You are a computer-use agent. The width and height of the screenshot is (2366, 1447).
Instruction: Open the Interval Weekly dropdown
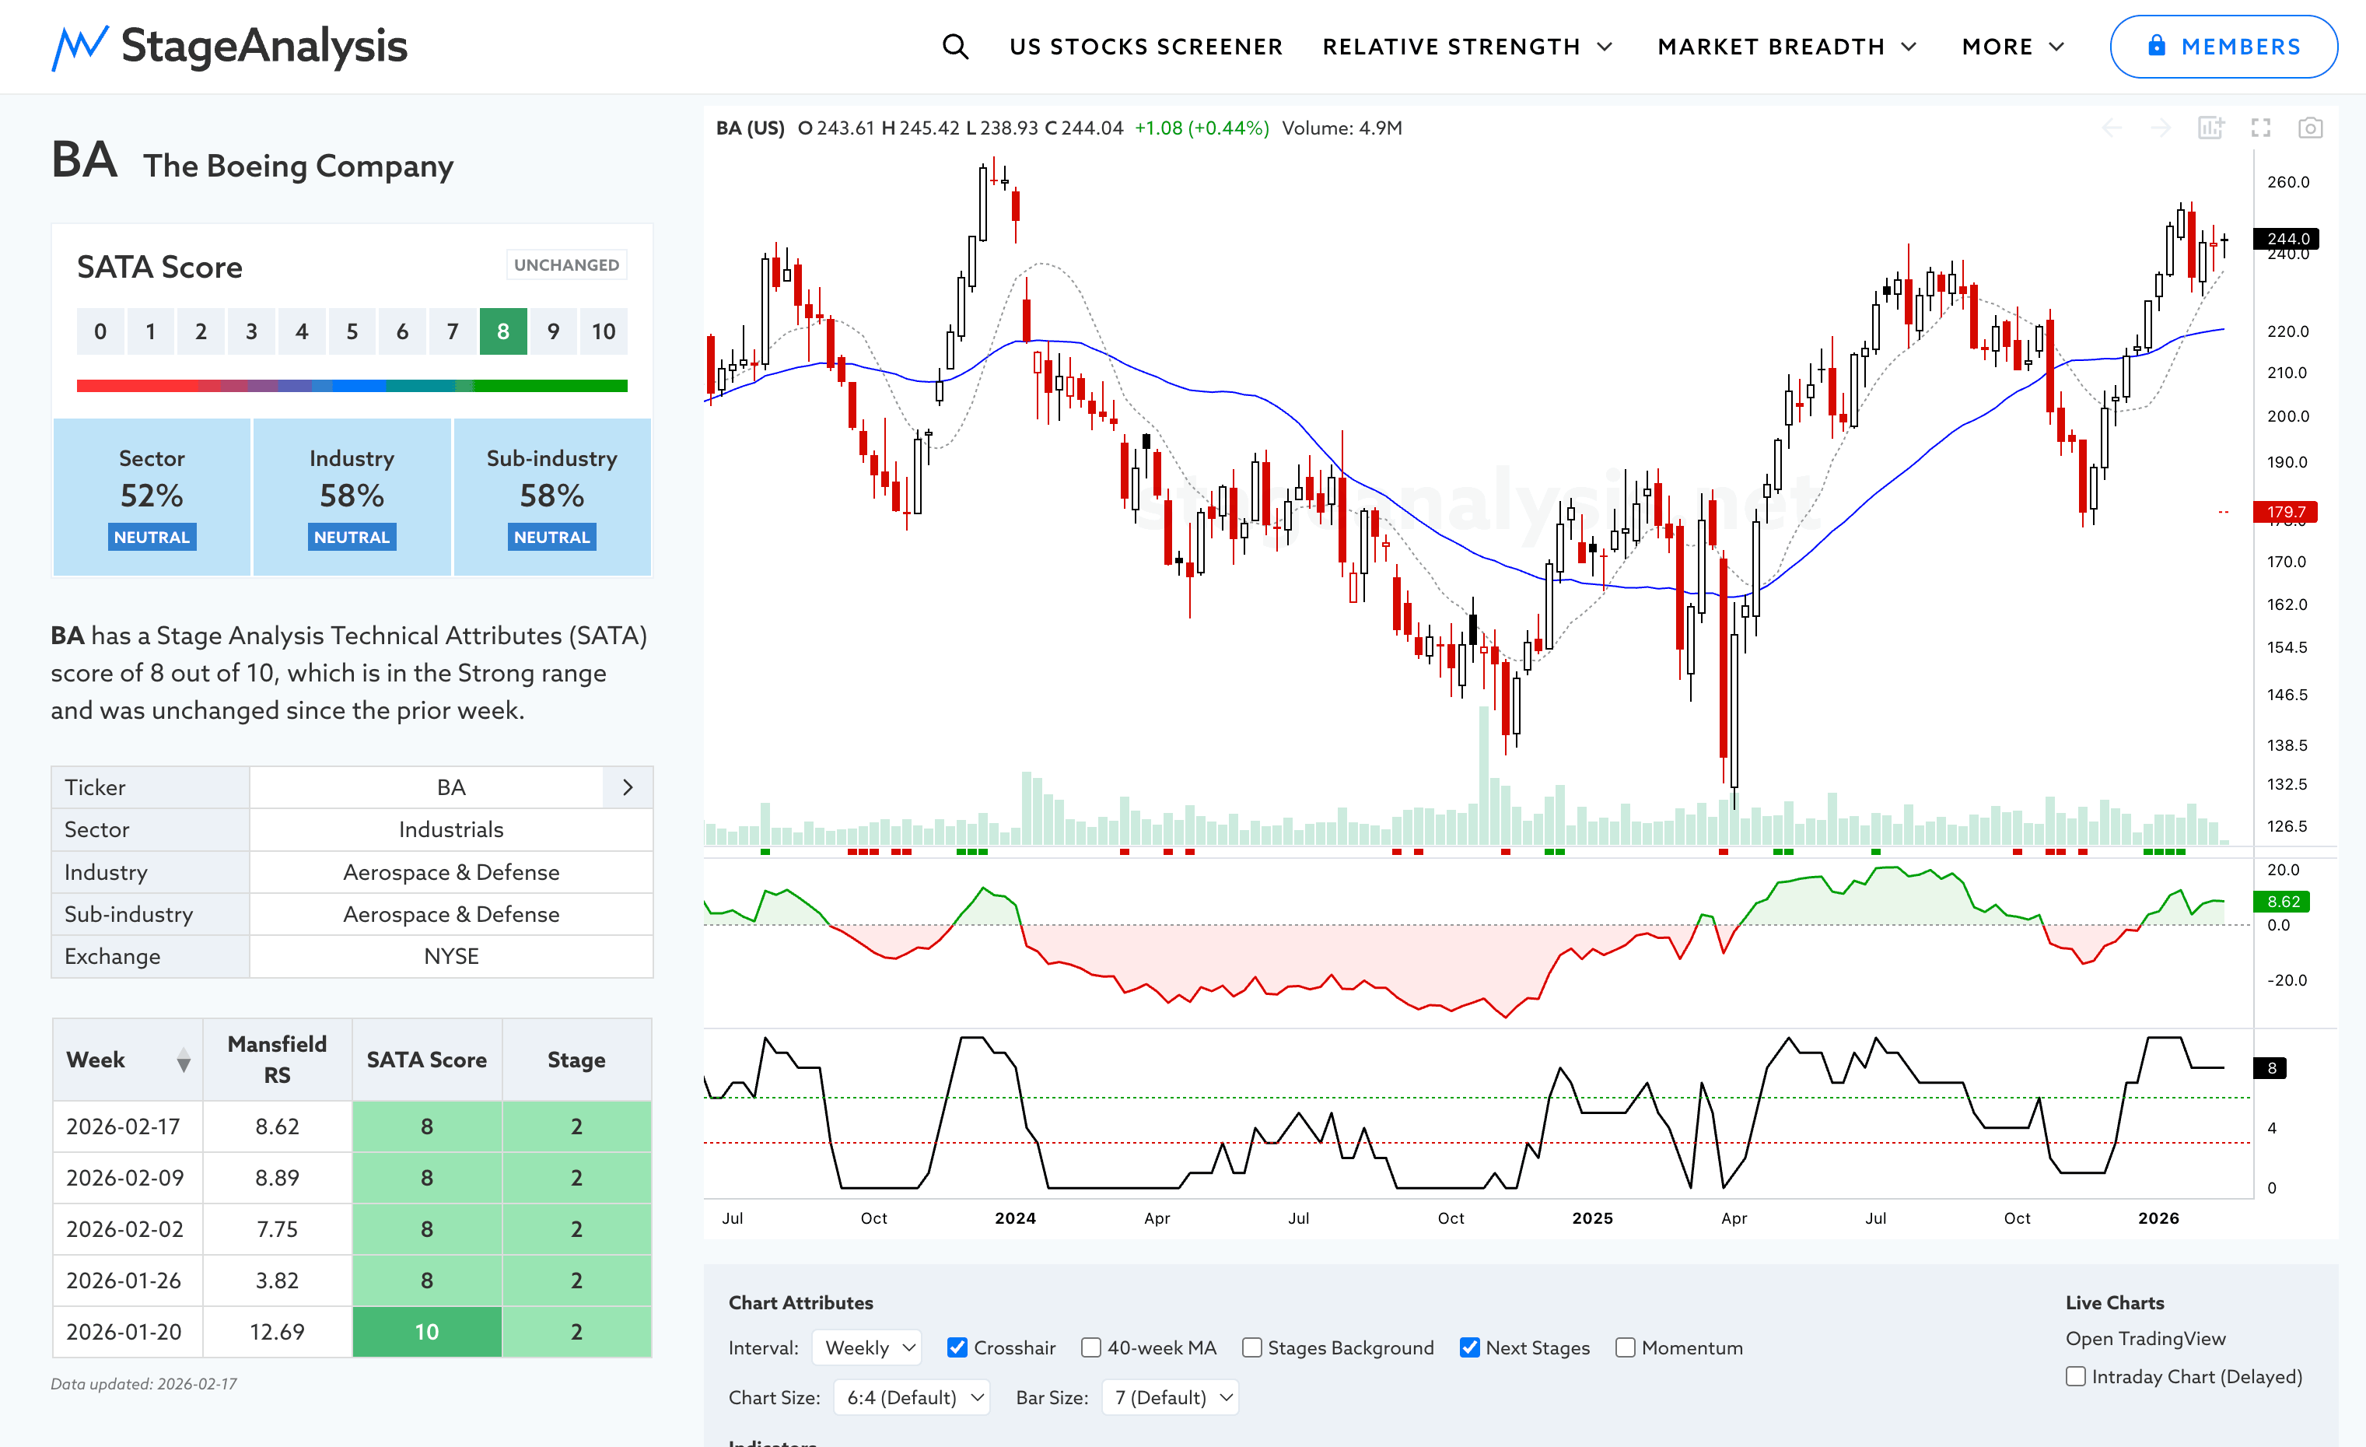pyautogui.click(x=868, y=1347)
